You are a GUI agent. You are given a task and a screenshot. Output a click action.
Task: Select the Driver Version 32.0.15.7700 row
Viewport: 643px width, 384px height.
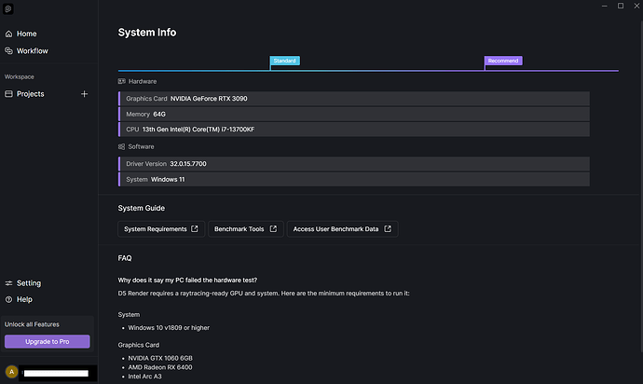pyautogui.click(x=354, y=164)
